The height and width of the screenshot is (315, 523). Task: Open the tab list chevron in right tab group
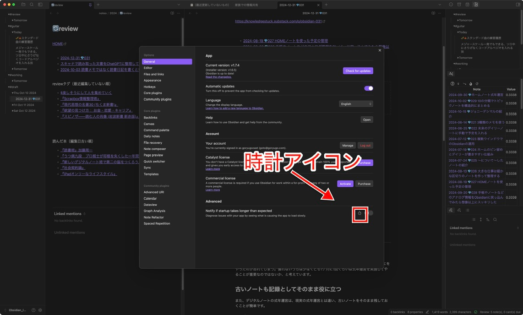click(x=440, y=5)
